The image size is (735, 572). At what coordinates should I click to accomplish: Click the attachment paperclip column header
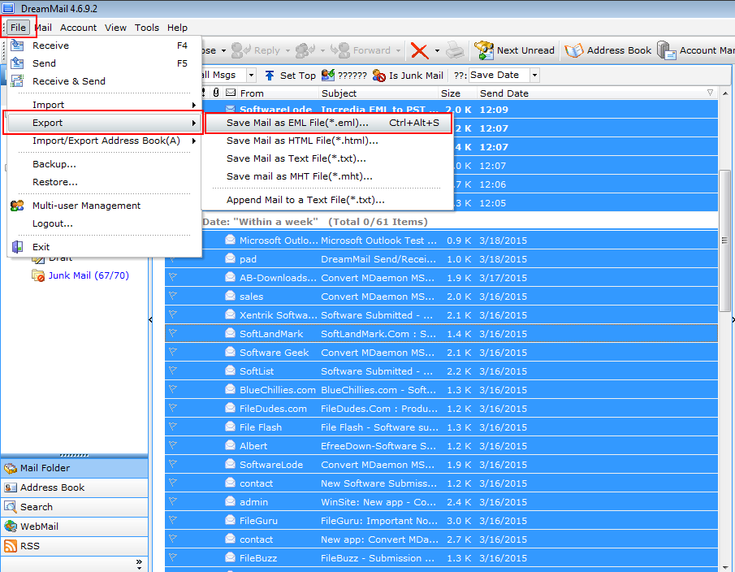[x=215, y=93]
